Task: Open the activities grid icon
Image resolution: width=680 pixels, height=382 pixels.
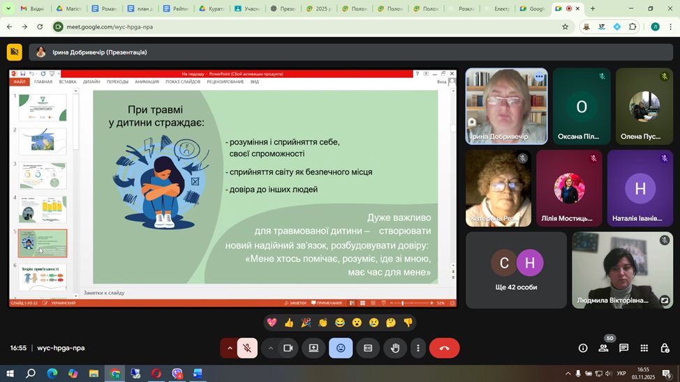Action: click(644, 349)
